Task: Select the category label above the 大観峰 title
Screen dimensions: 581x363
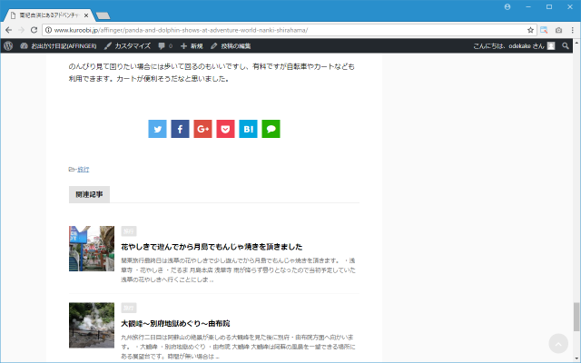Action: [x=129, y=308]
